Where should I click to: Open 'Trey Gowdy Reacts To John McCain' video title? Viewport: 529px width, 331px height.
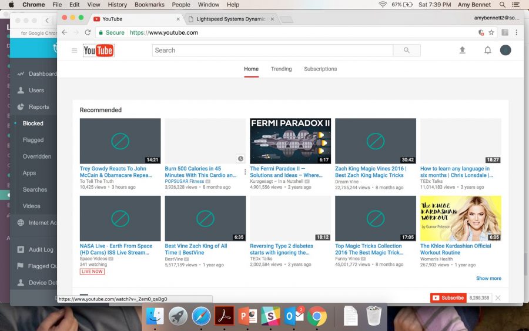pos(116,172)
